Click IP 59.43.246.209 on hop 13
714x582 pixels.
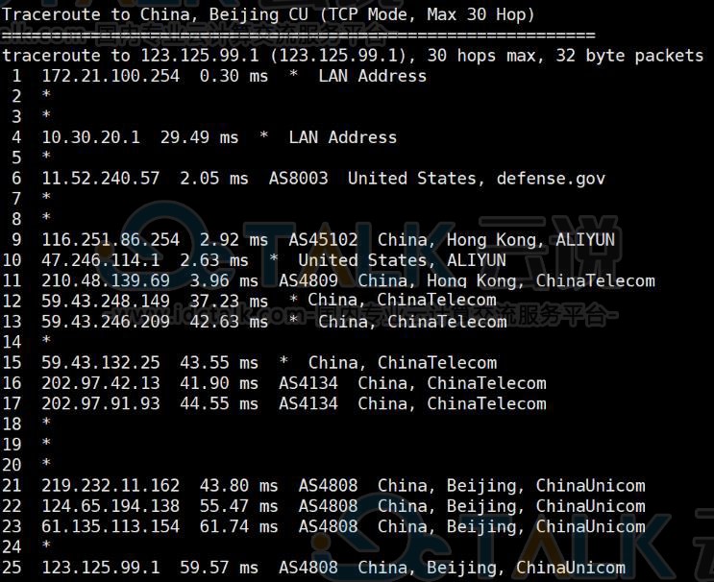[x=106, y=322]
